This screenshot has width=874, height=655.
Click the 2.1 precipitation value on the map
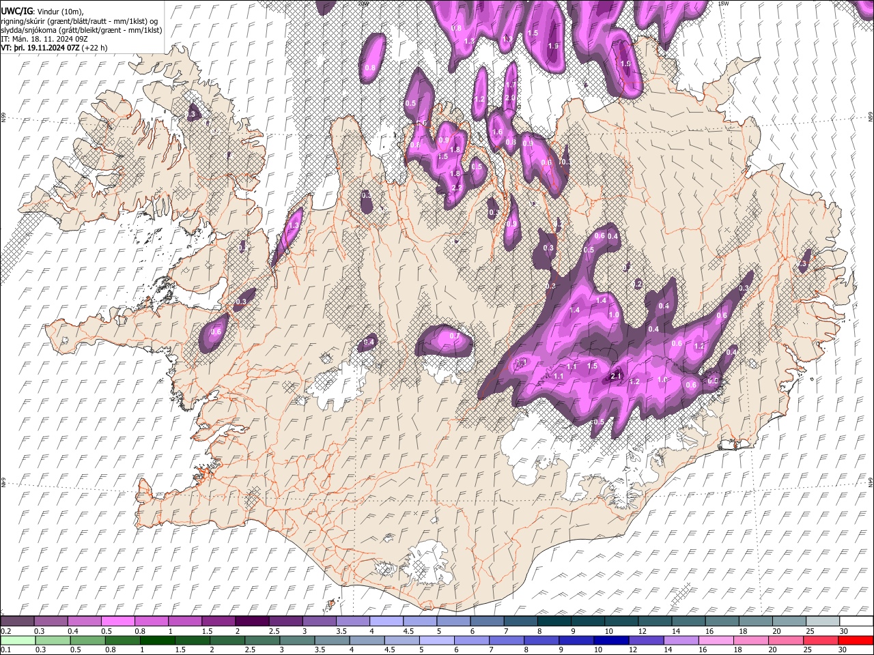pos(615,376)
